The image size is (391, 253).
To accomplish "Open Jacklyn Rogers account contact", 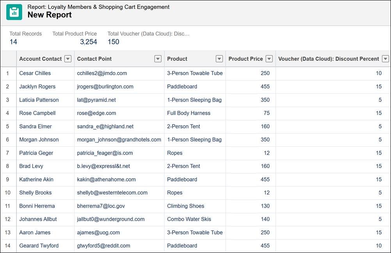I will (37, 87).
